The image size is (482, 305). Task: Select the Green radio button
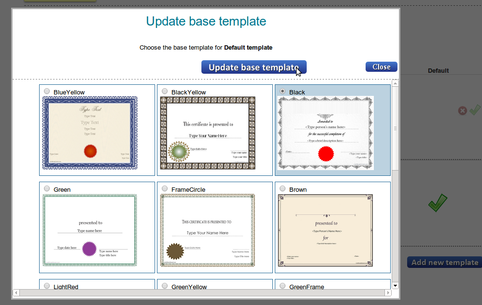pyautogui.click(x=47, y=188)
